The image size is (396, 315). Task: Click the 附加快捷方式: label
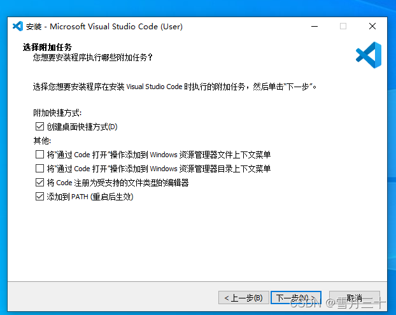pyautogui.click(x=57, y=113)
